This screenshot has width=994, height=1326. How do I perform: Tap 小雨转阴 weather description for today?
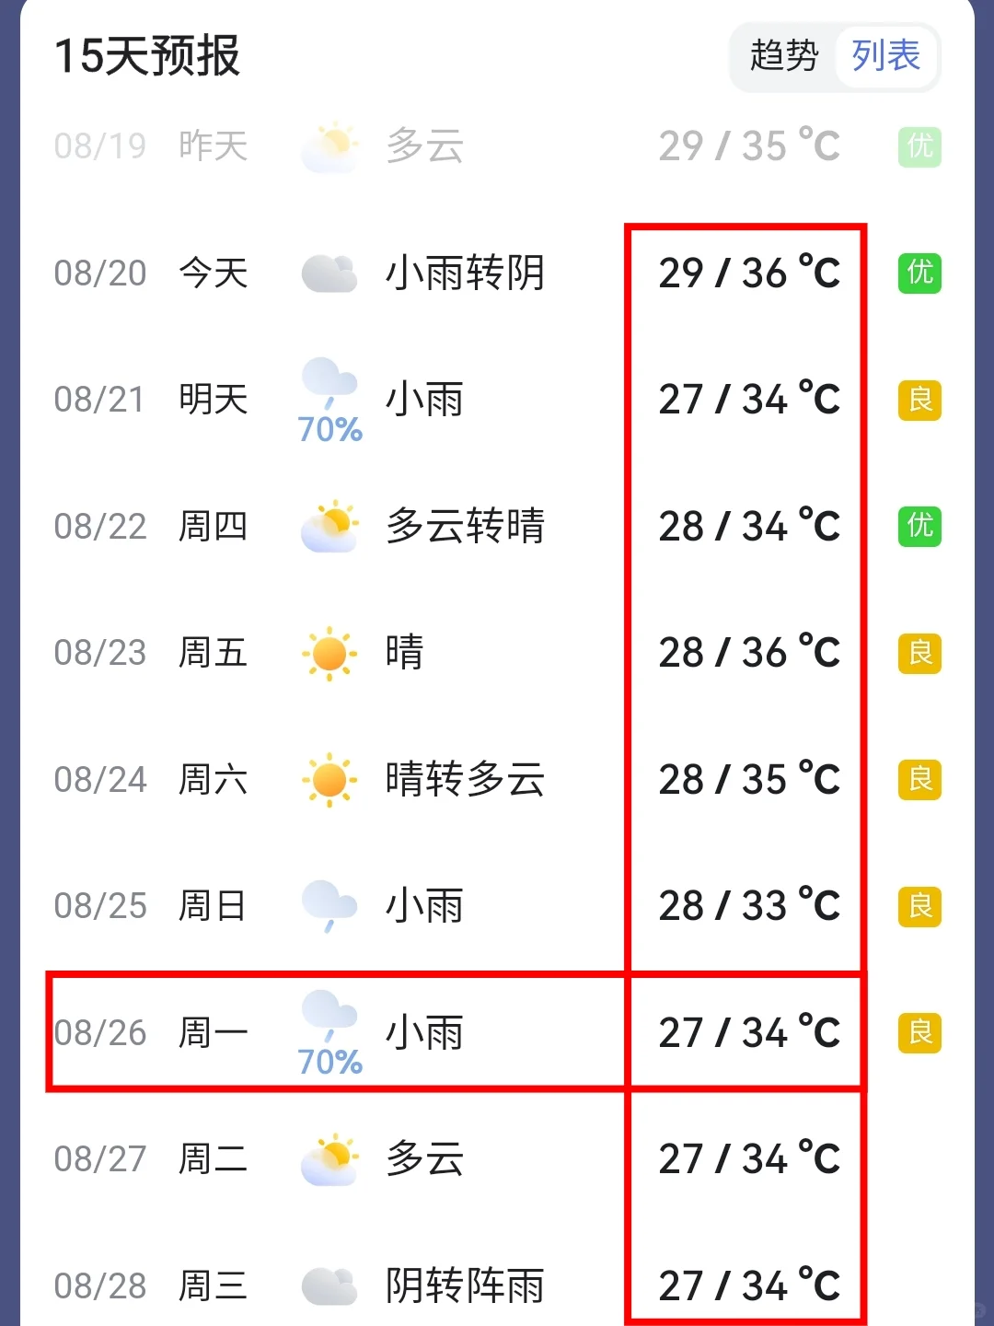(x=466, y=273)
